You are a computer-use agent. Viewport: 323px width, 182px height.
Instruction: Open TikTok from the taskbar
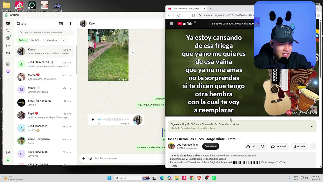tap(184, 178)
